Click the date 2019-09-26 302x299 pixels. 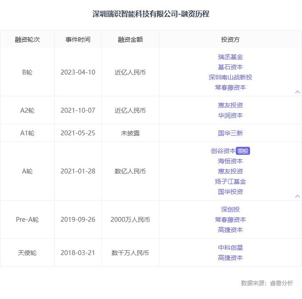[78, 220]
